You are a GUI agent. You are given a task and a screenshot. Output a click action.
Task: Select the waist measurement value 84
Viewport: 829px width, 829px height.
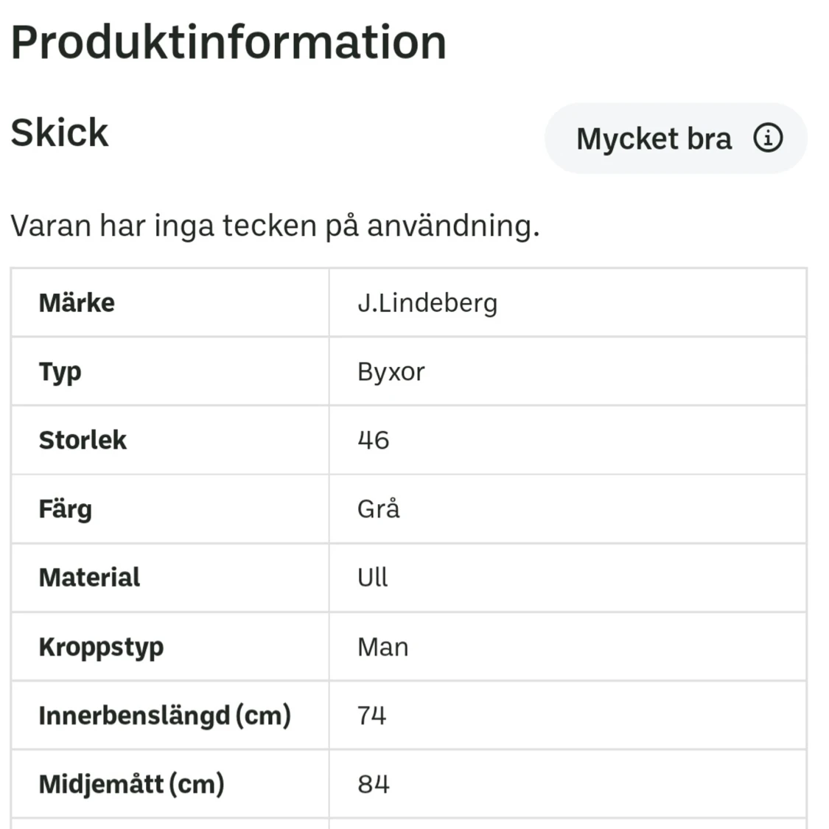coord(373,783)
